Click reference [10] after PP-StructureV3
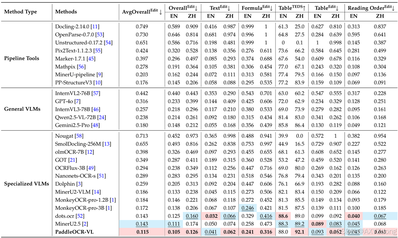398x238 pixels. [97, 83]
